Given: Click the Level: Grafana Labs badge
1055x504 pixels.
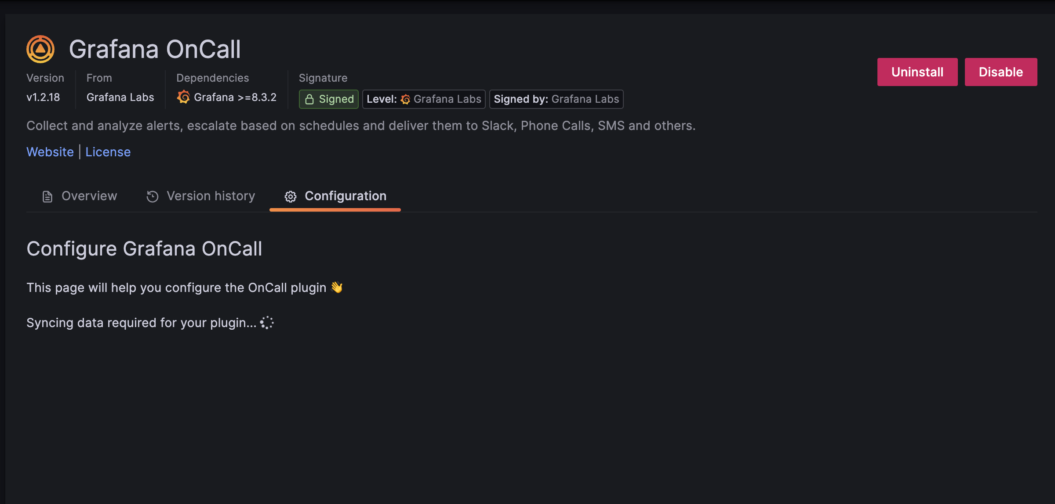Looking at the screenshot, I should (423, 99).
